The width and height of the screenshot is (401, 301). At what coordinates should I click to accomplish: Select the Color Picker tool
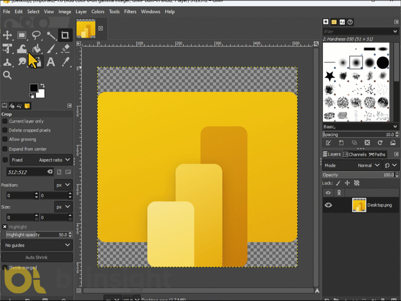[65, 62]
